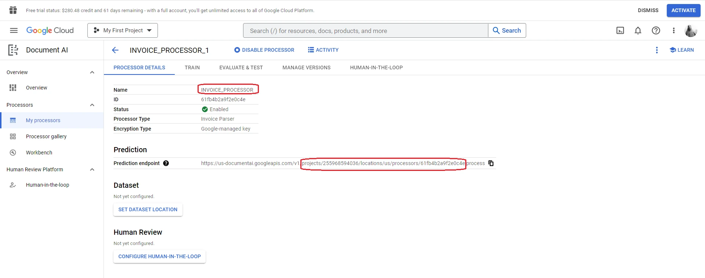
Task: Dismiss the free trial banner
Action: 648,10
